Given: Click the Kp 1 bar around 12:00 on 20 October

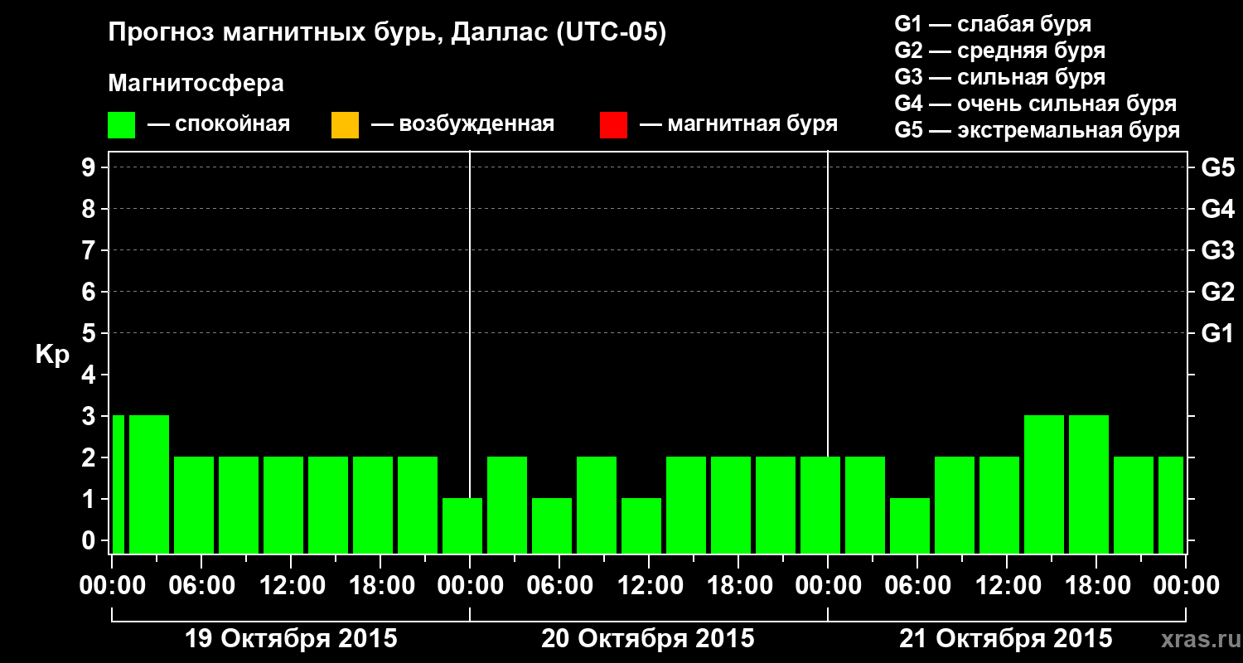Looking at the screenshot, I should pyautogui.click(x=641, y=525).
